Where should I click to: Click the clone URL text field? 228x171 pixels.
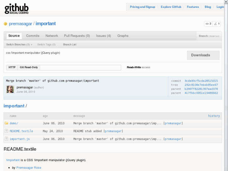point(80,67)
